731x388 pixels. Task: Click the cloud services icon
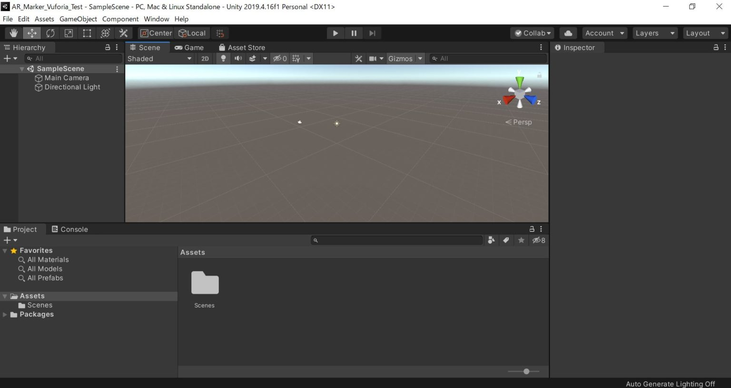coord(568,33)
